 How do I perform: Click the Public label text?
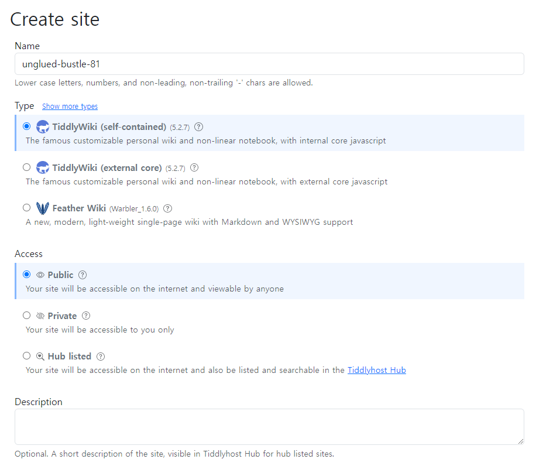[60, 275]
